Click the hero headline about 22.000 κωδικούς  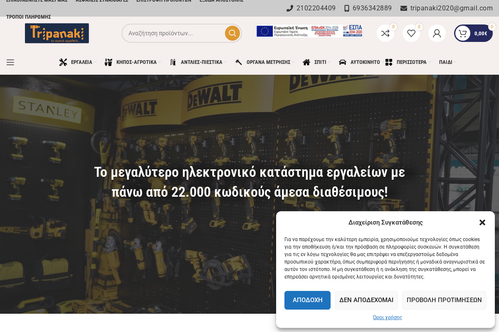coord(249,182)
